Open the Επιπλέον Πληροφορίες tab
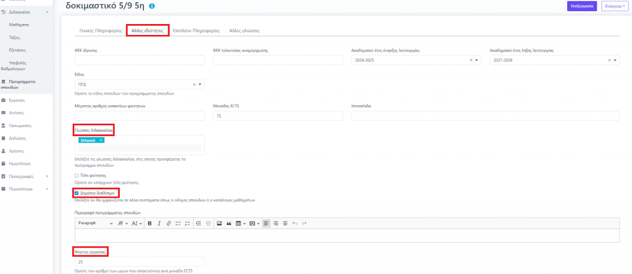 click(x=194, y=30)
